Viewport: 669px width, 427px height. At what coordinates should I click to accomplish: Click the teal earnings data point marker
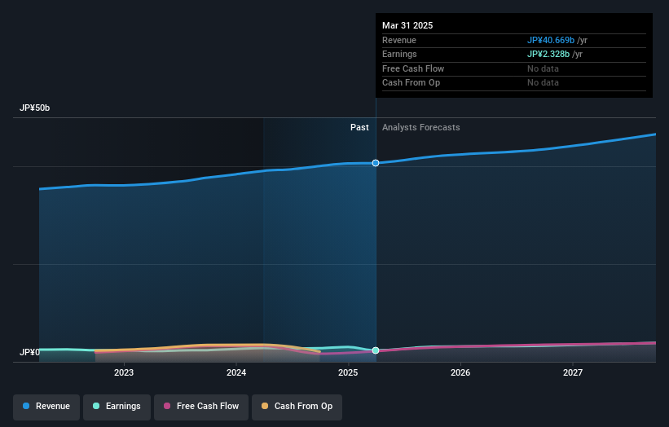(376, 350)
